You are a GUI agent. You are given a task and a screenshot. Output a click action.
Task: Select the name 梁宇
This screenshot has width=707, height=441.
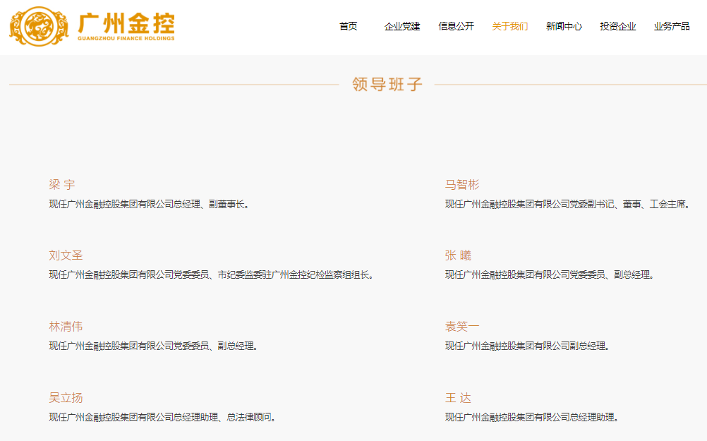pos(61,185)
